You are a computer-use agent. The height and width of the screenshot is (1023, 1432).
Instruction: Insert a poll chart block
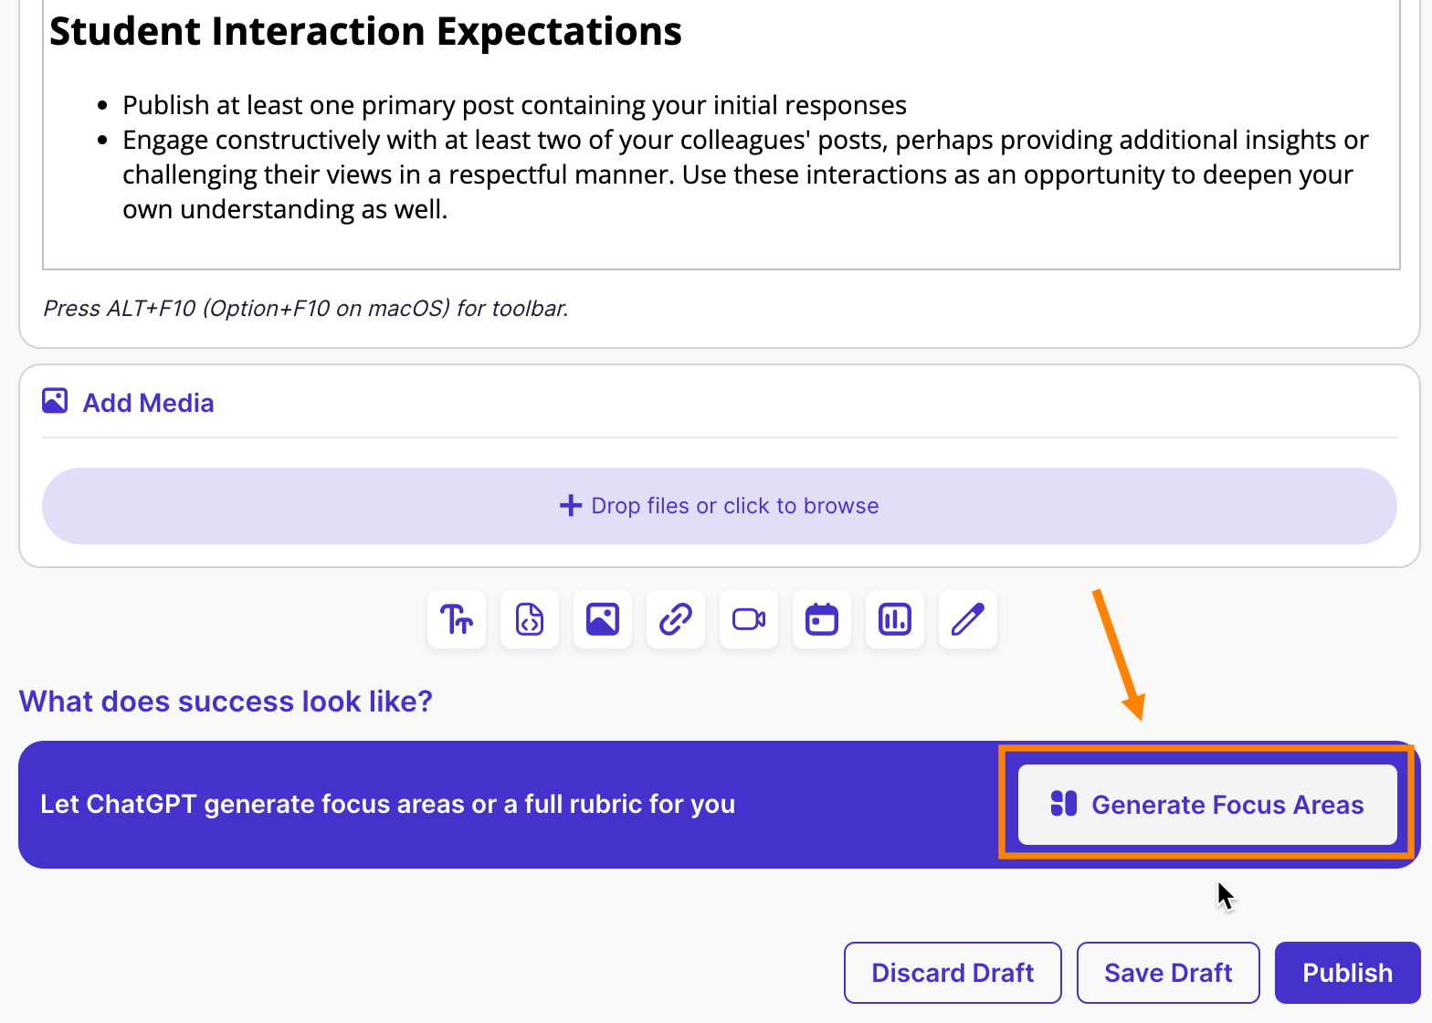click(x=895, y=619)
